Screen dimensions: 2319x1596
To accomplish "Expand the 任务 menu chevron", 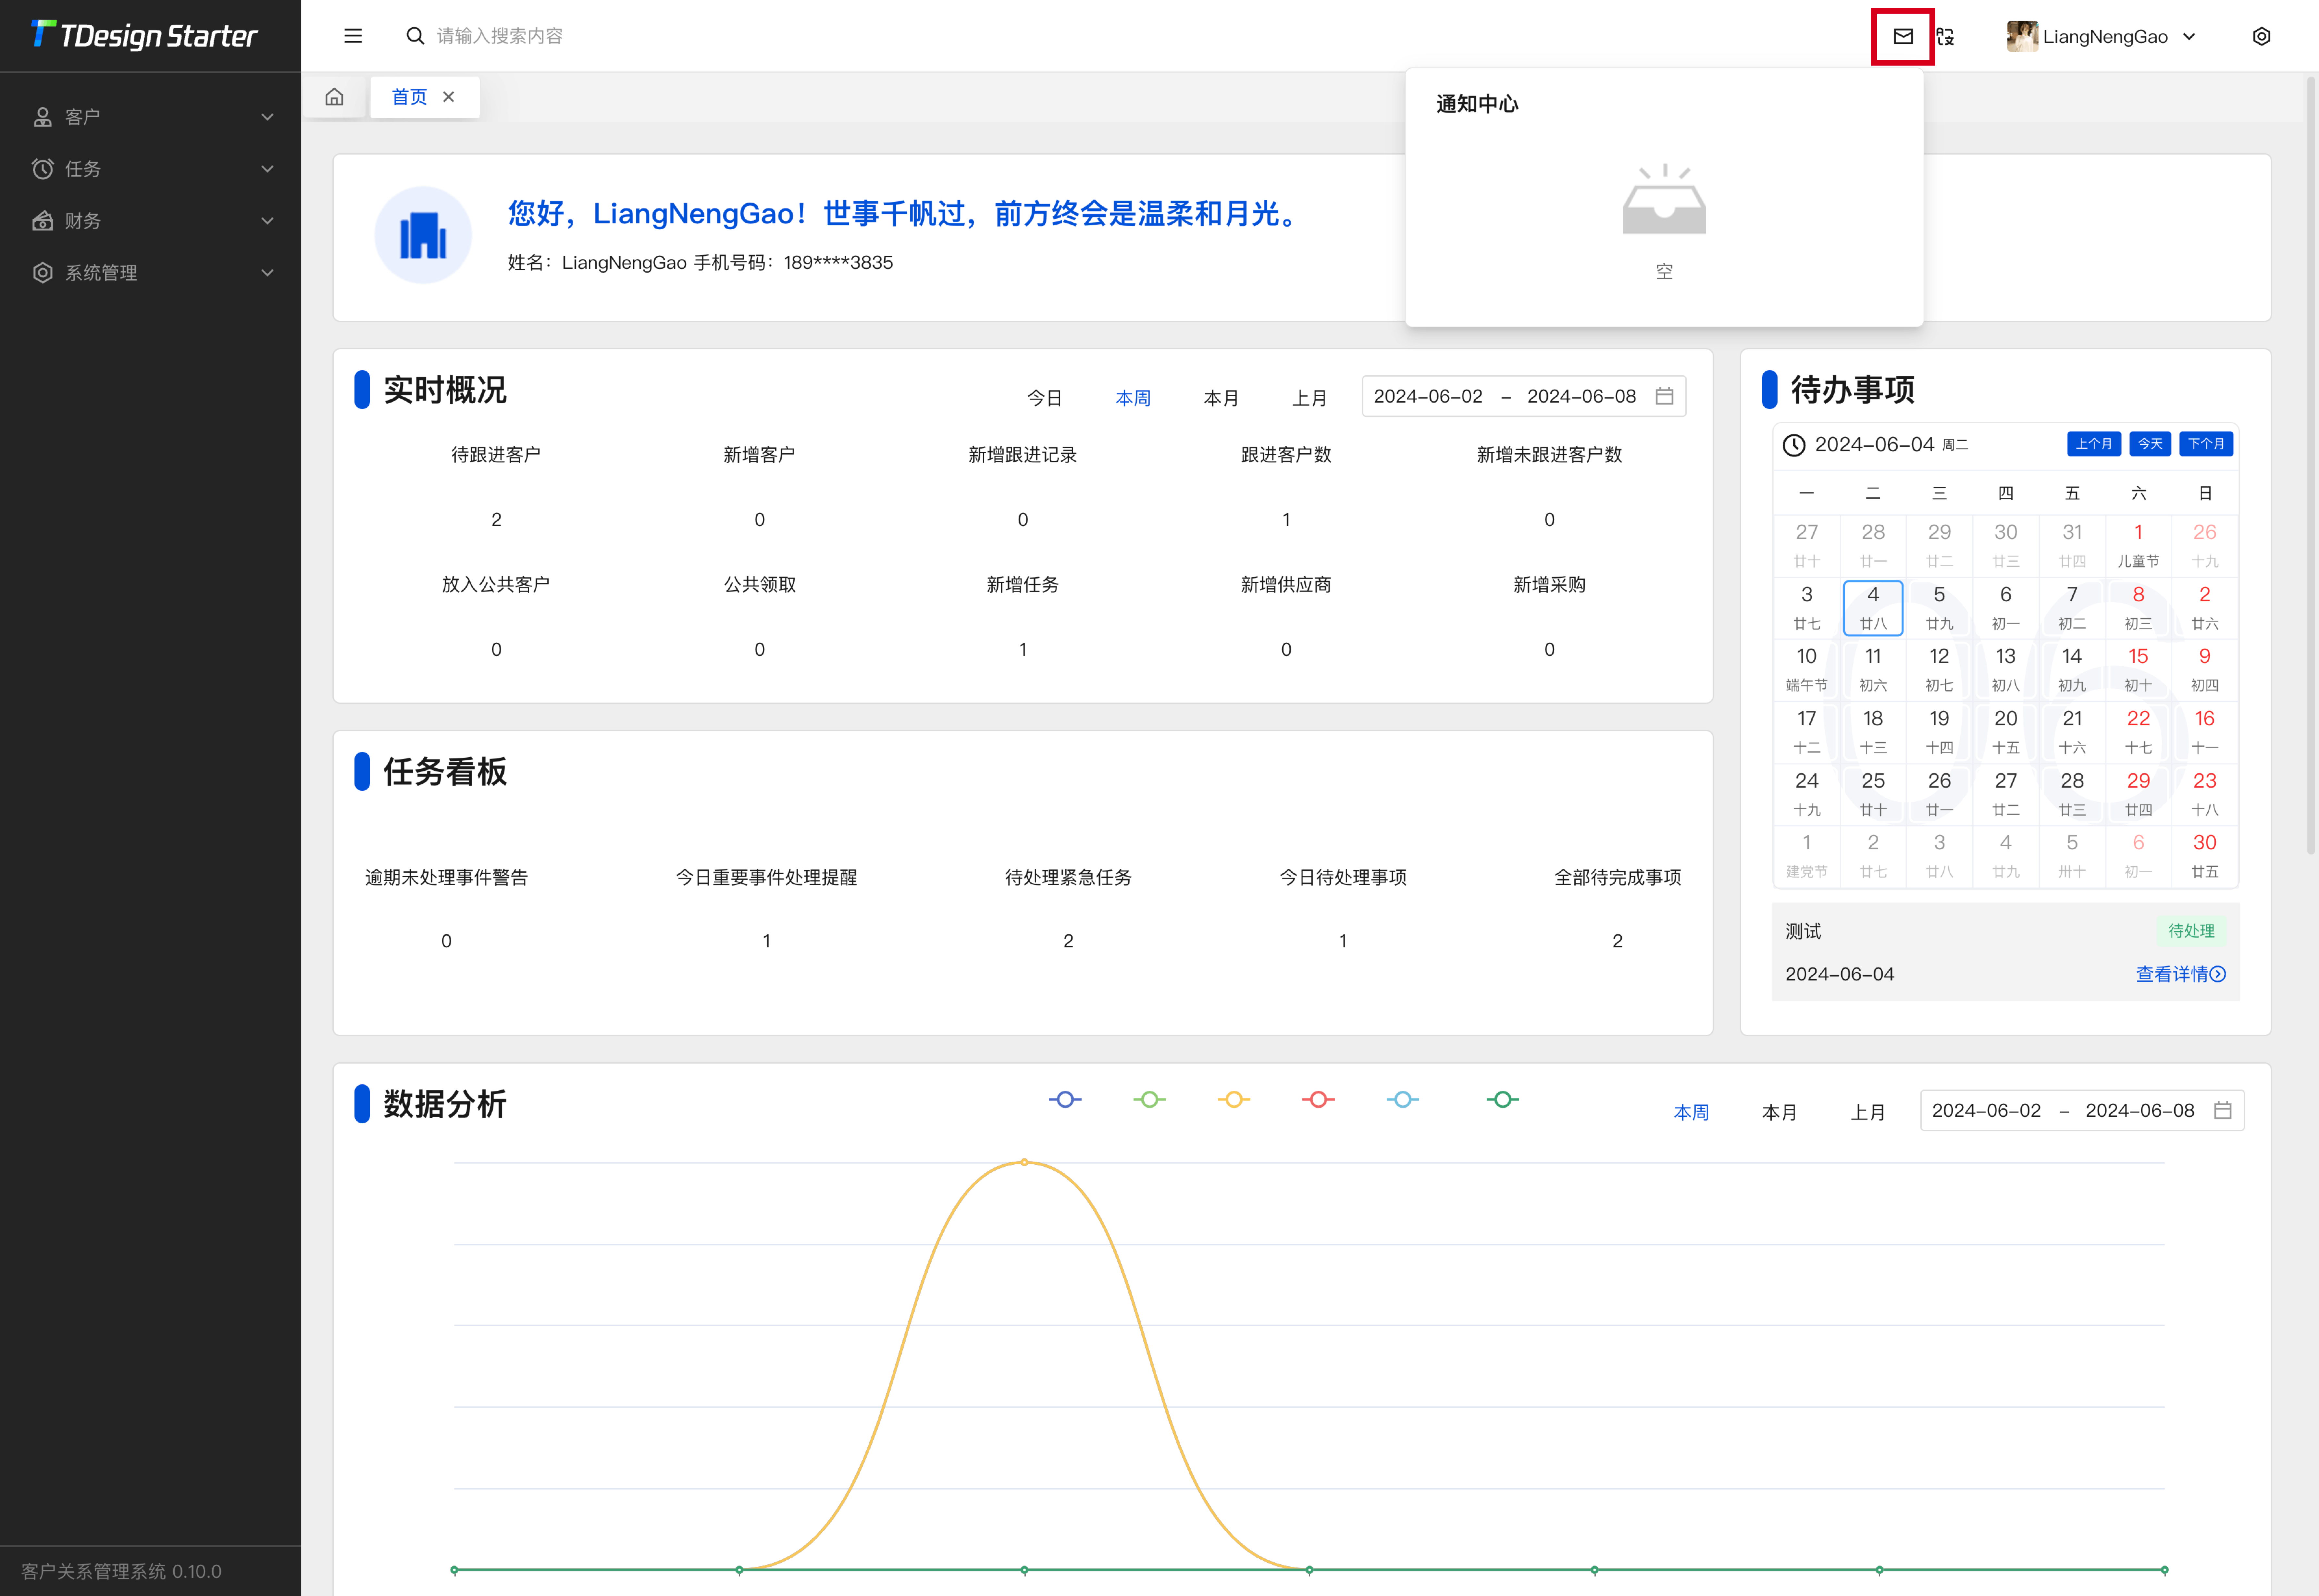I will click(267, 169).
